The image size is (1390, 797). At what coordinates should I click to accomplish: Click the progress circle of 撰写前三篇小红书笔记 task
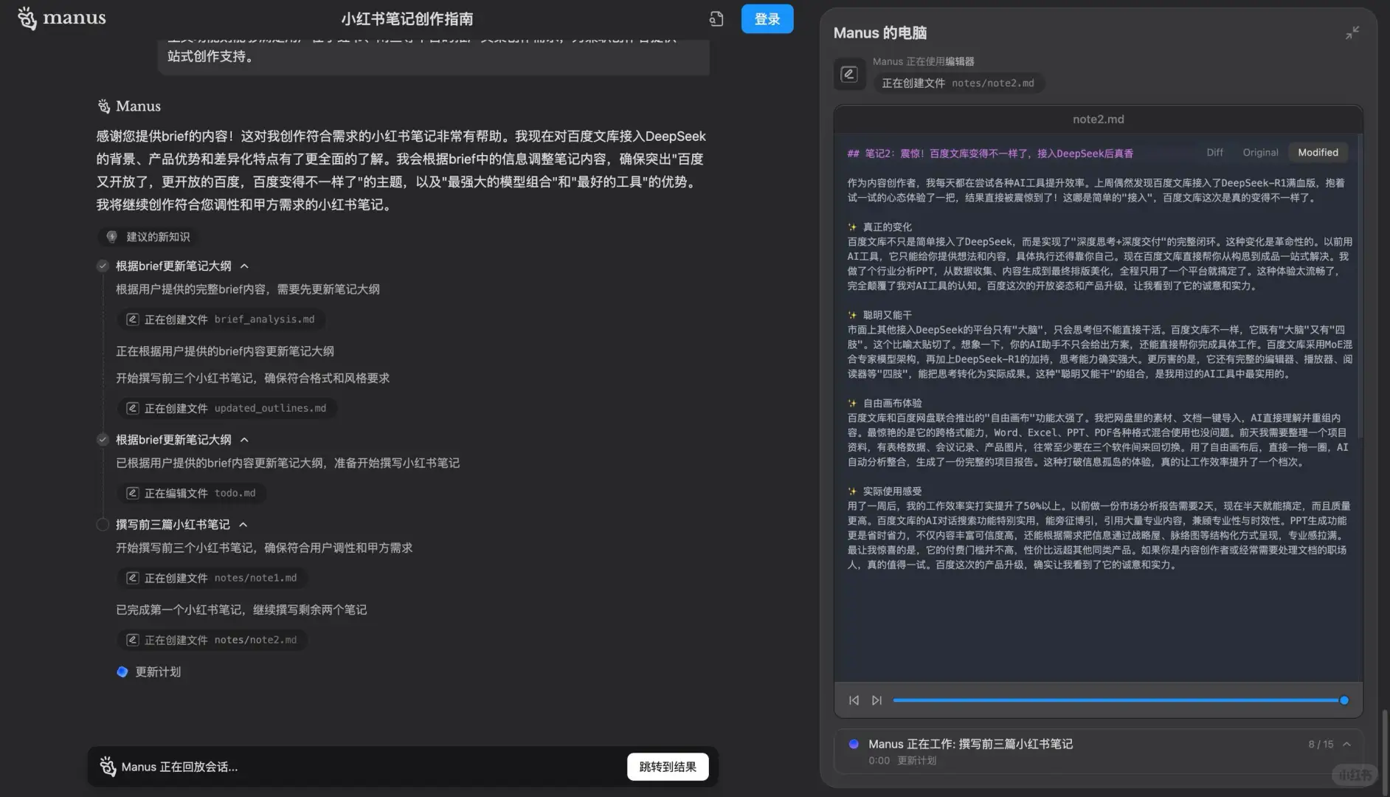point(103,524)
